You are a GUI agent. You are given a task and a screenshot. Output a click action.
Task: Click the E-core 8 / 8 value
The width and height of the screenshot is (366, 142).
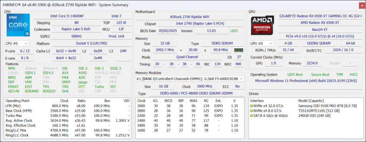coord(25,58)
